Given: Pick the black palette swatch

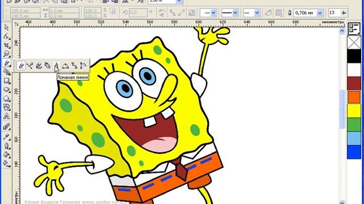Looking at the screenshot, I should (x=354, y=56).
